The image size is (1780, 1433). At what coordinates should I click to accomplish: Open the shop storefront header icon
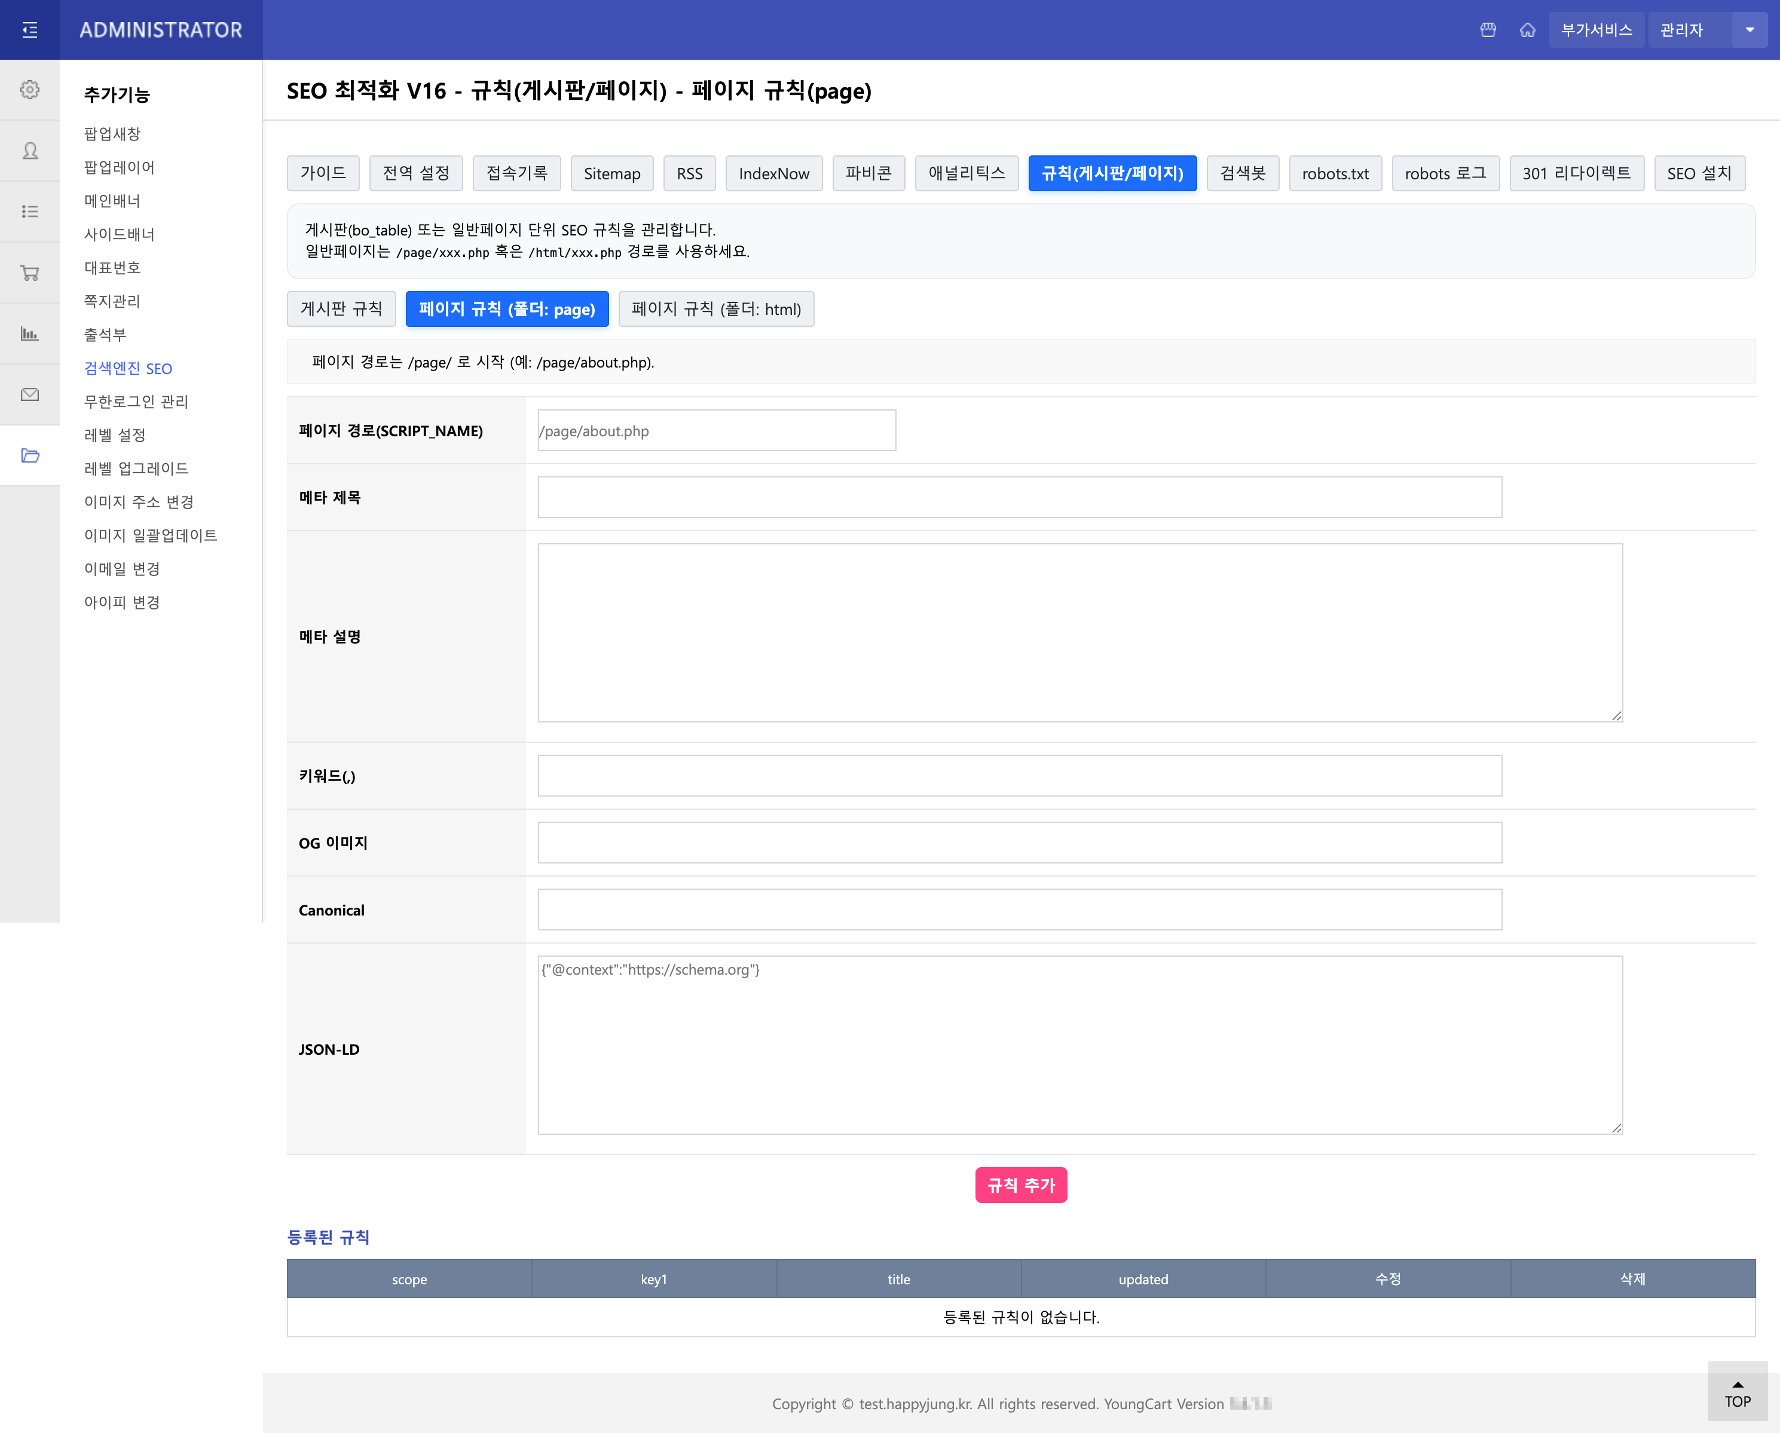click(x=1488, y=30)
